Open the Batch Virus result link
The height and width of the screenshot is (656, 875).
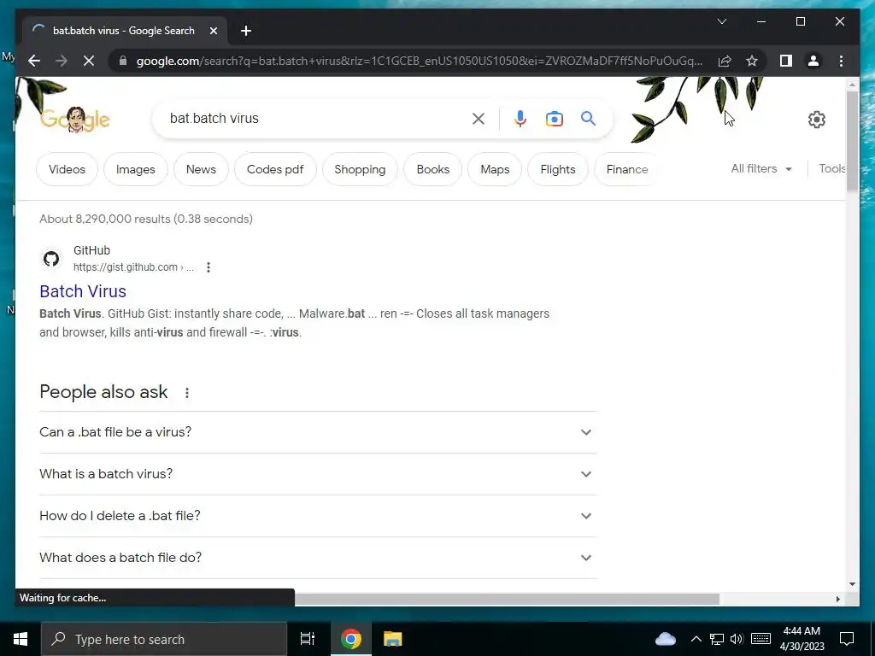(x=83, y=291)
